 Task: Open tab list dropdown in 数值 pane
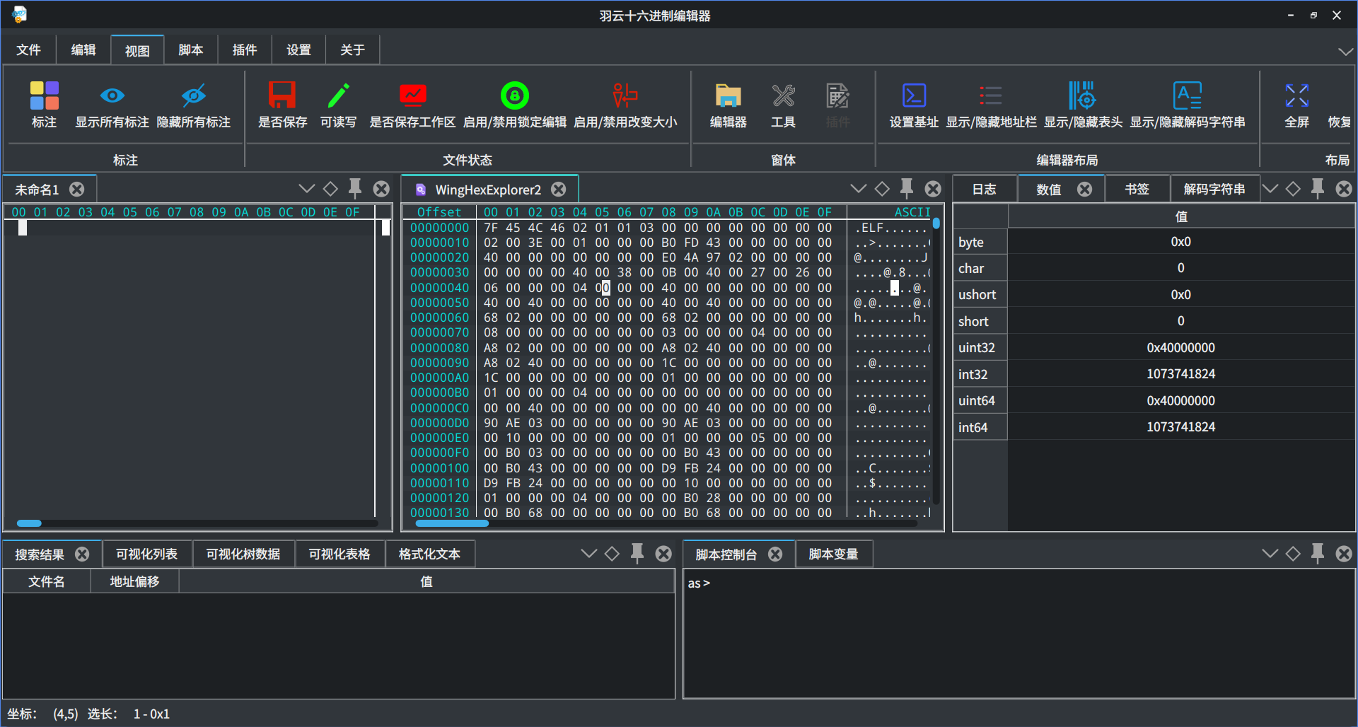[1270, 188]
